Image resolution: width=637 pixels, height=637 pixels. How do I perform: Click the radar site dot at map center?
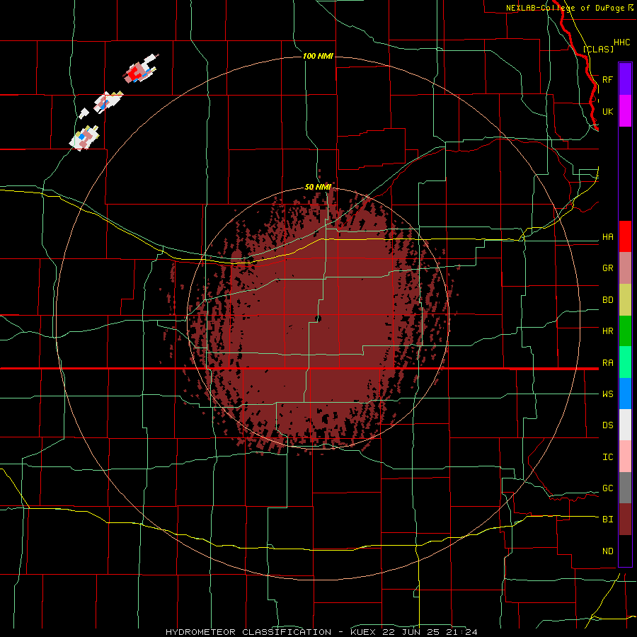click(x=318, y=318)
